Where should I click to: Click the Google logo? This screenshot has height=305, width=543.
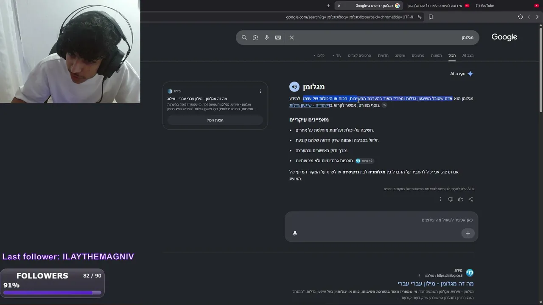pyautogui.click(x=504, y=37)
